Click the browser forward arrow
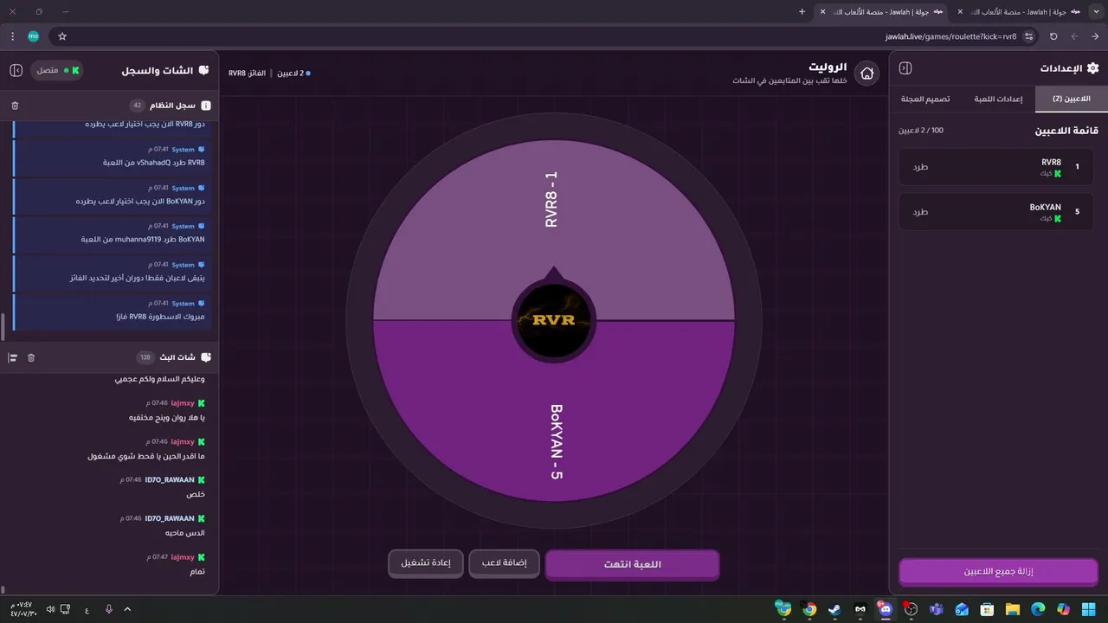 (1074, 36)
